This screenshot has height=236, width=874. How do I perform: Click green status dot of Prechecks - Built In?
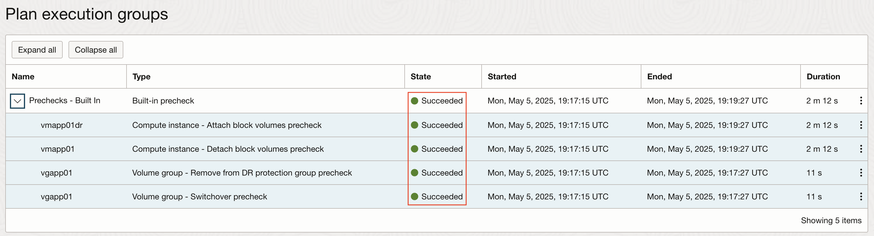tap(414, 101)
